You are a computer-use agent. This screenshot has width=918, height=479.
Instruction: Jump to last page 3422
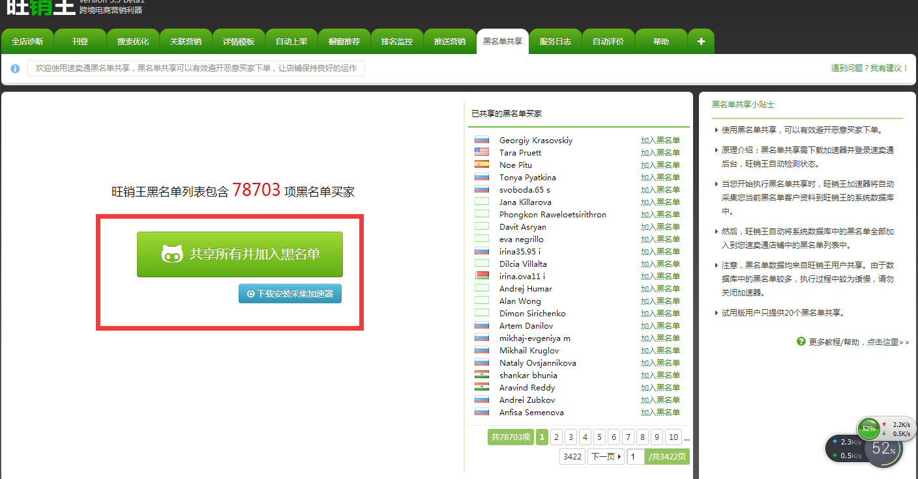tap(572, 457)
